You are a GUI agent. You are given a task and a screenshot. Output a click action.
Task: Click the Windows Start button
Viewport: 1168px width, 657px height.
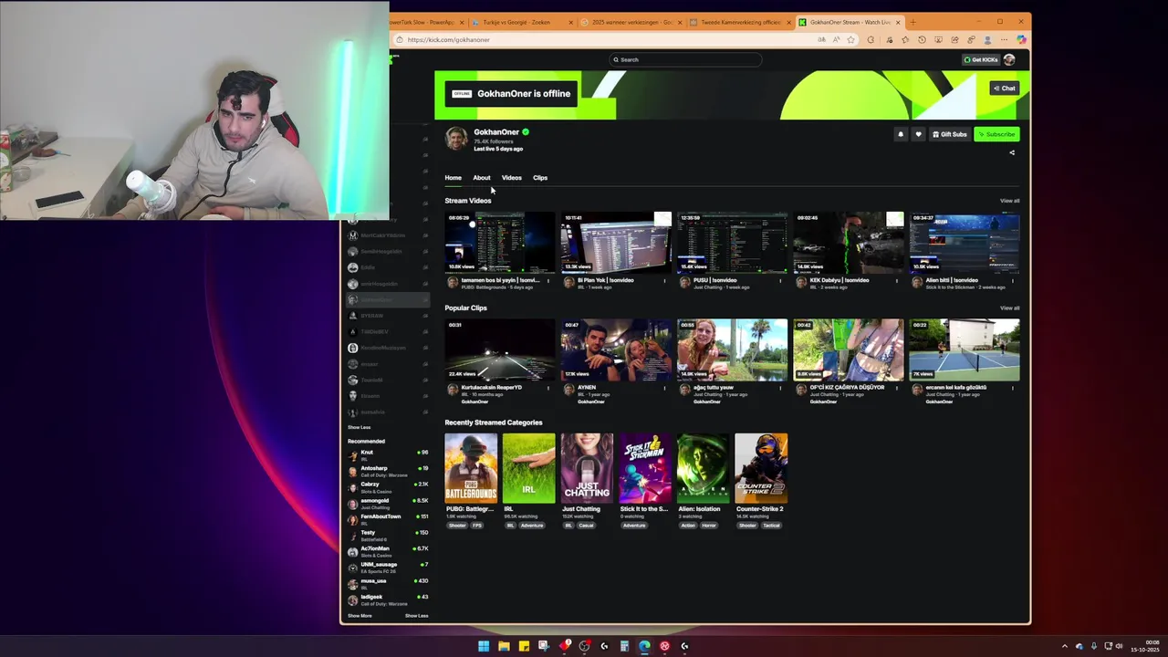pyautogui.click(x=483, y=646)
